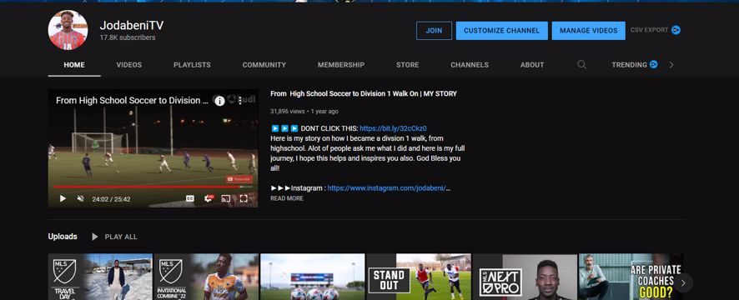This screenshot has width=739, height=300.
Task: Open the Community tab
Action: [x=264, y=65]
